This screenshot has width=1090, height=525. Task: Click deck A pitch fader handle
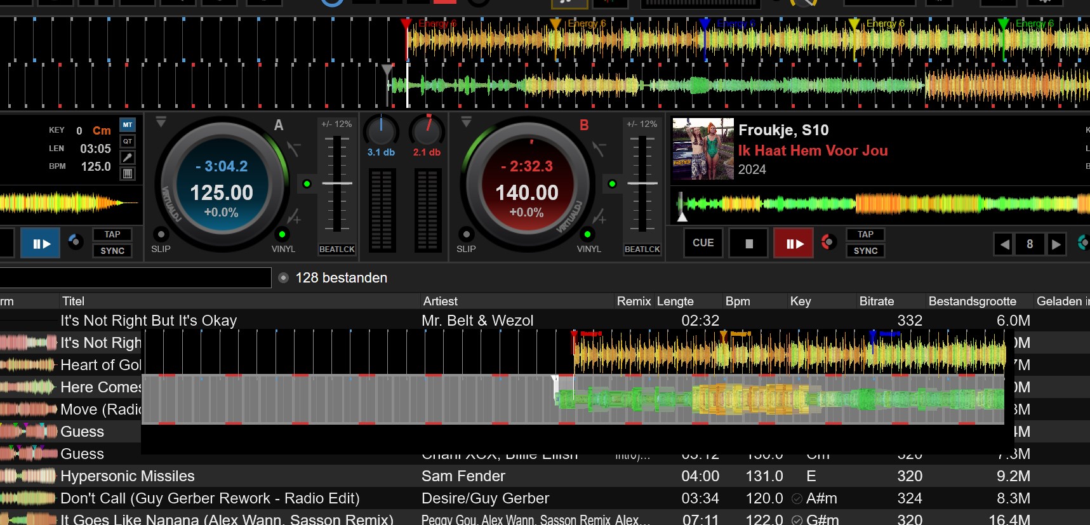tap(337, 183)
